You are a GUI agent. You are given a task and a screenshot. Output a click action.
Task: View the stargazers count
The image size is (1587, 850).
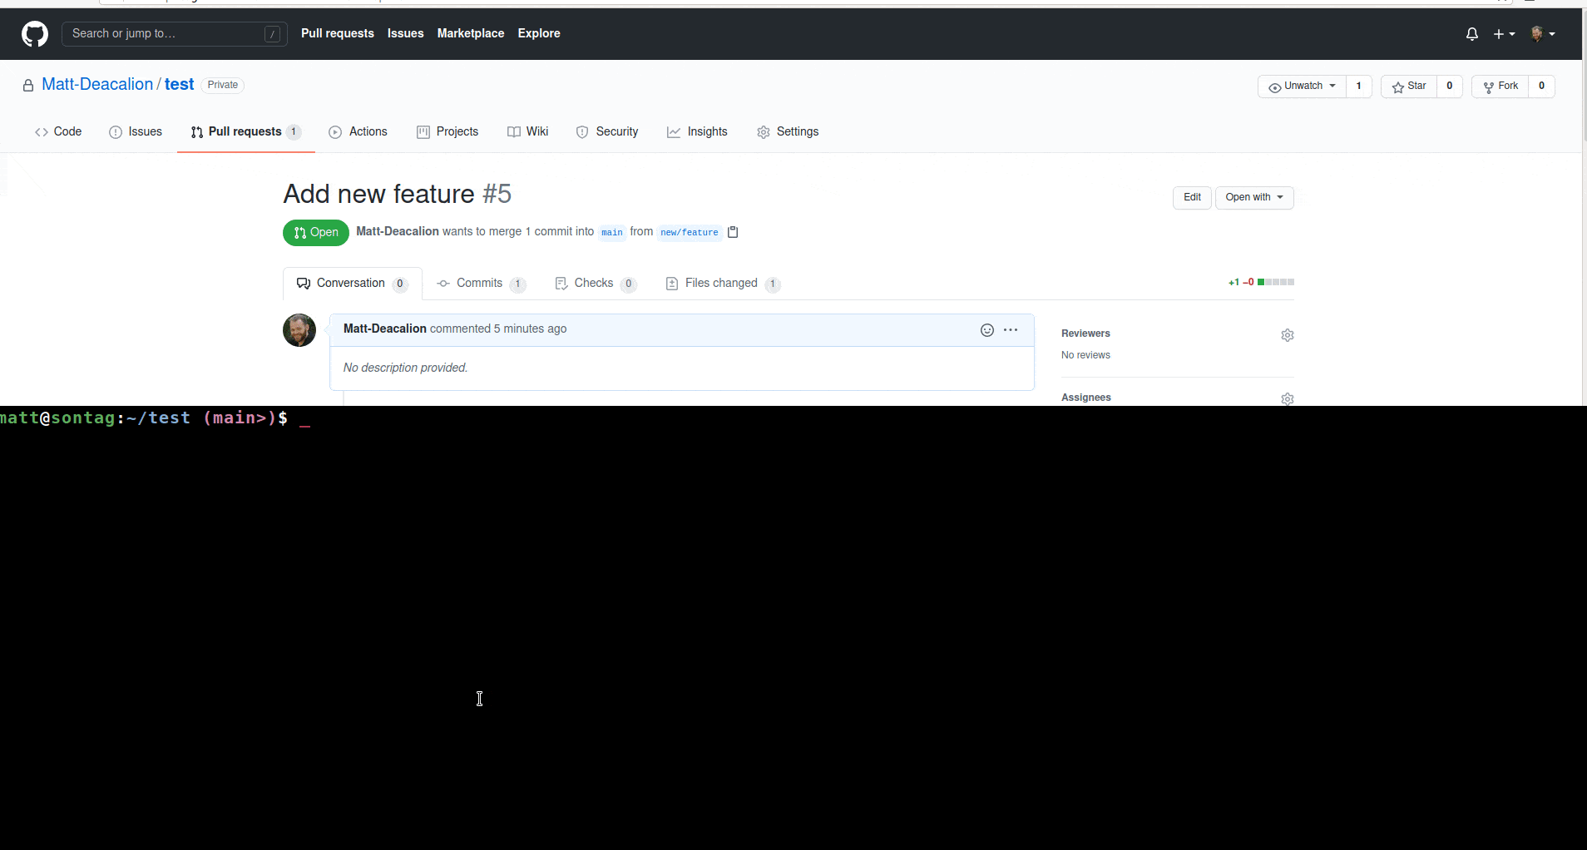pos(1450,86)
